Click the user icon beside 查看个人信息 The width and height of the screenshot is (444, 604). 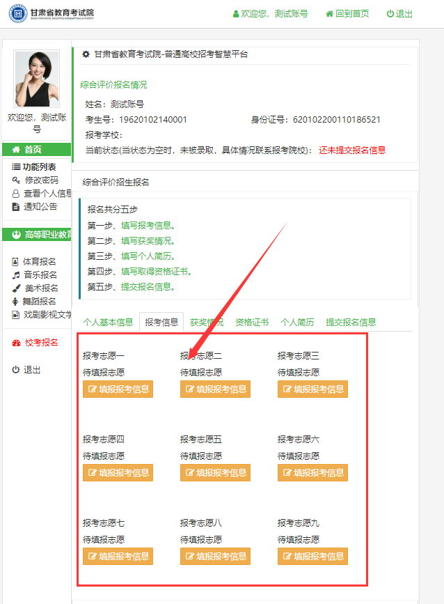[16, 194]
